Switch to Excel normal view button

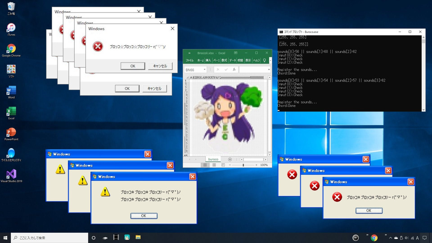205,165
